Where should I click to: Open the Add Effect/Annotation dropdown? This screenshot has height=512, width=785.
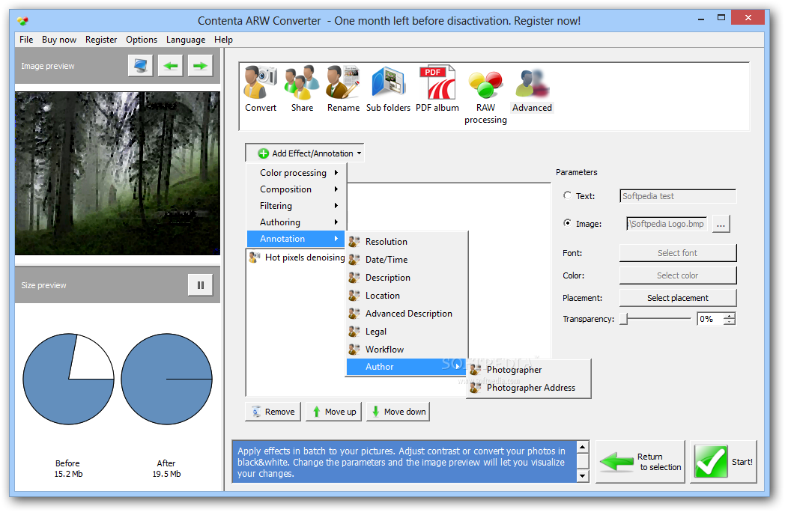(304, 153)
